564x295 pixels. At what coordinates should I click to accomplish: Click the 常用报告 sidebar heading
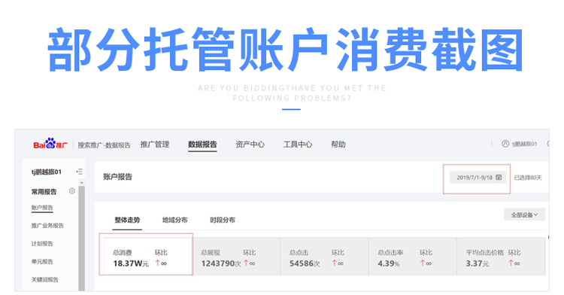(x=44, y=191)
